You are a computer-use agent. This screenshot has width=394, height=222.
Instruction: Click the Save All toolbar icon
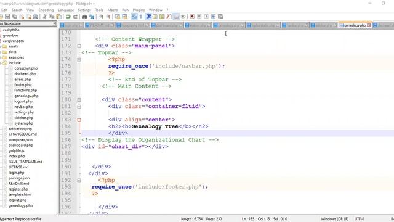click(15, 17)
